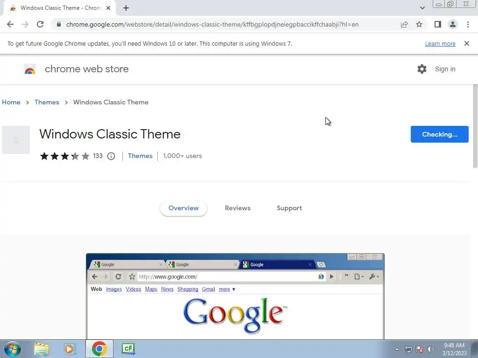Select the Windows Classic Theme browser tab
Screen dimensions: 478x358
pos(60,8)
